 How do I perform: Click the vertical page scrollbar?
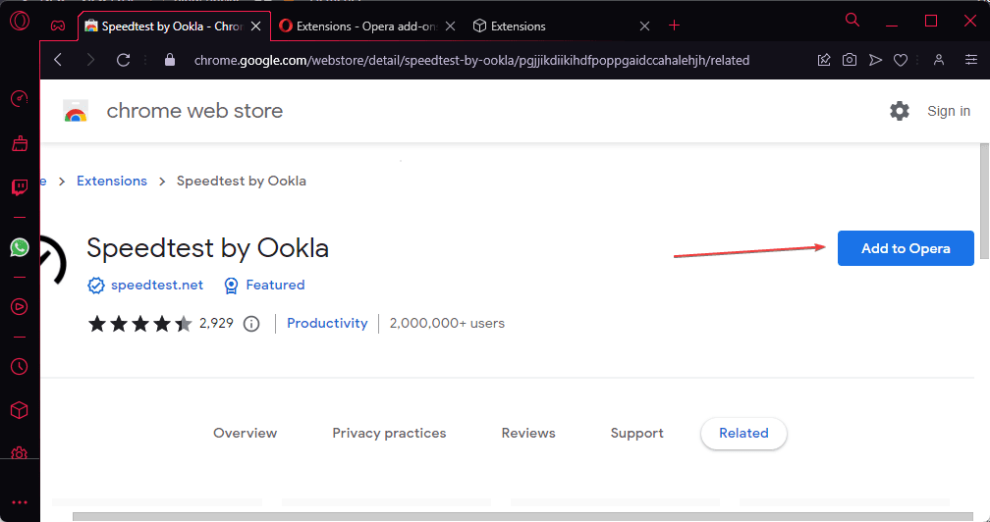click(x=984, y=202)
